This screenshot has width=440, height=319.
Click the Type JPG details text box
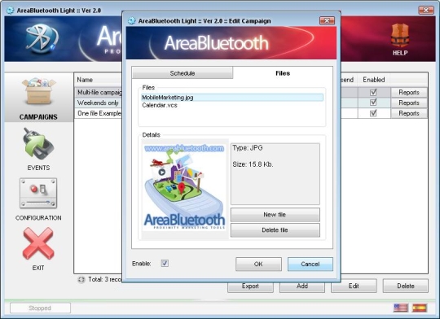coord(275,174)
